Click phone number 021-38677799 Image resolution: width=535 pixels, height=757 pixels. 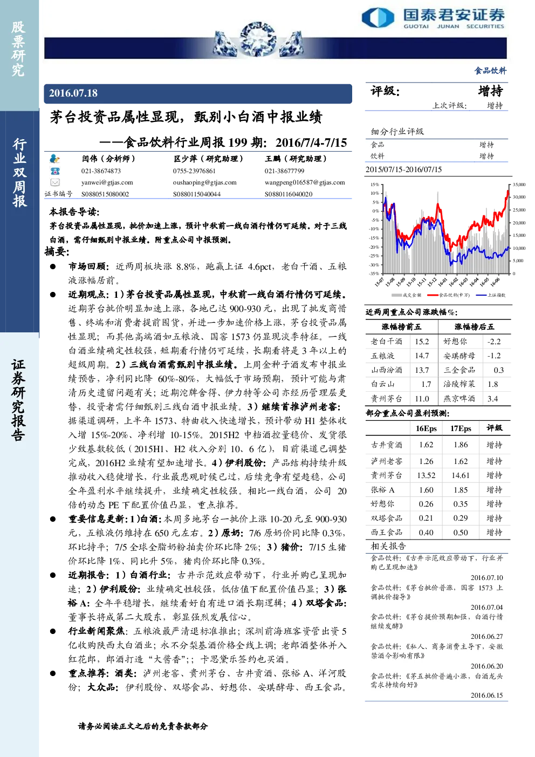[x=284, y=171]
